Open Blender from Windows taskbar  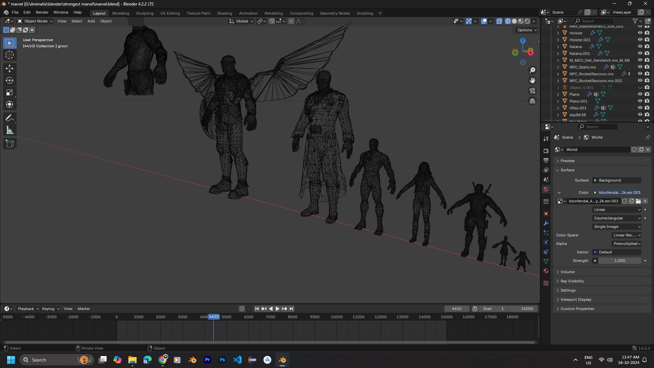282,360
